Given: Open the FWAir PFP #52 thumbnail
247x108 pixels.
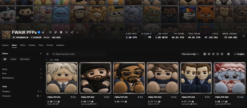Looking at the screenshot, I should 96,78.
